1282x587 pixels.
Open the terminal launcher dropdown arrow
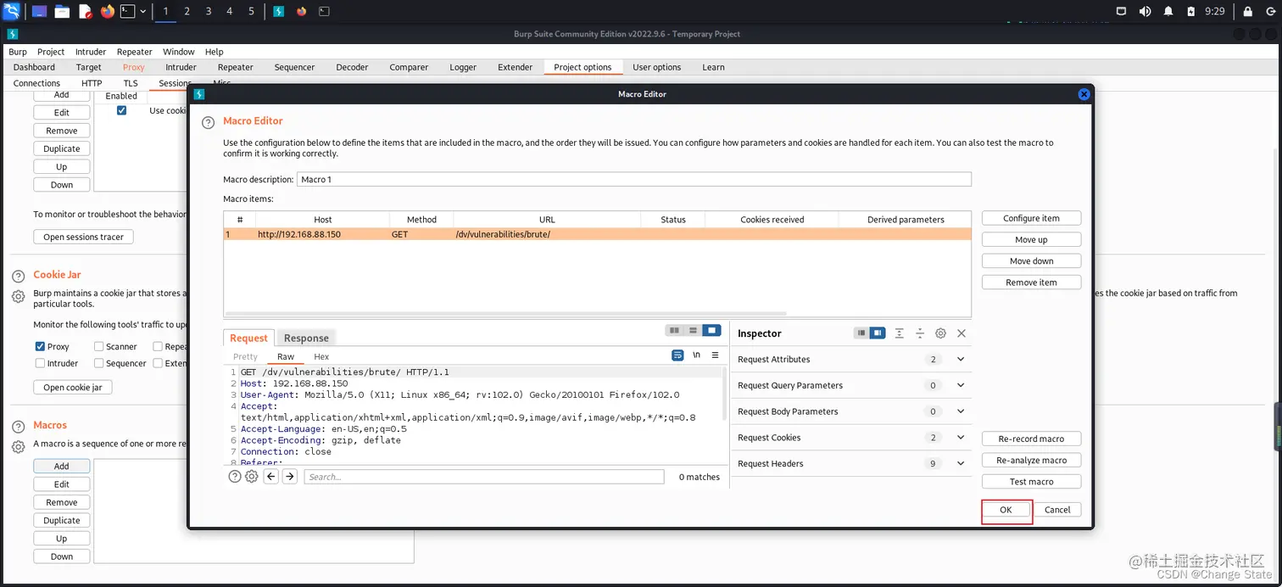pos(142,12)
